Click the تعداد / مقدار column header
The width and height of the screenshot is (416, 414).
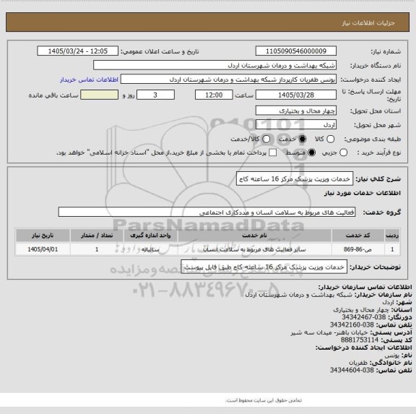click(97, 236)
